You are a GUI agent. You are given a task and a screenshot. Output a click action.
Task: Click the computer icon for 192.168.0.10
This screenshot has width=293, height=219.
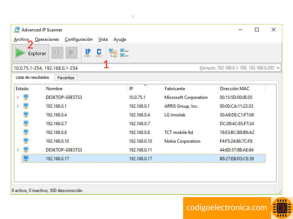(26, 141)
